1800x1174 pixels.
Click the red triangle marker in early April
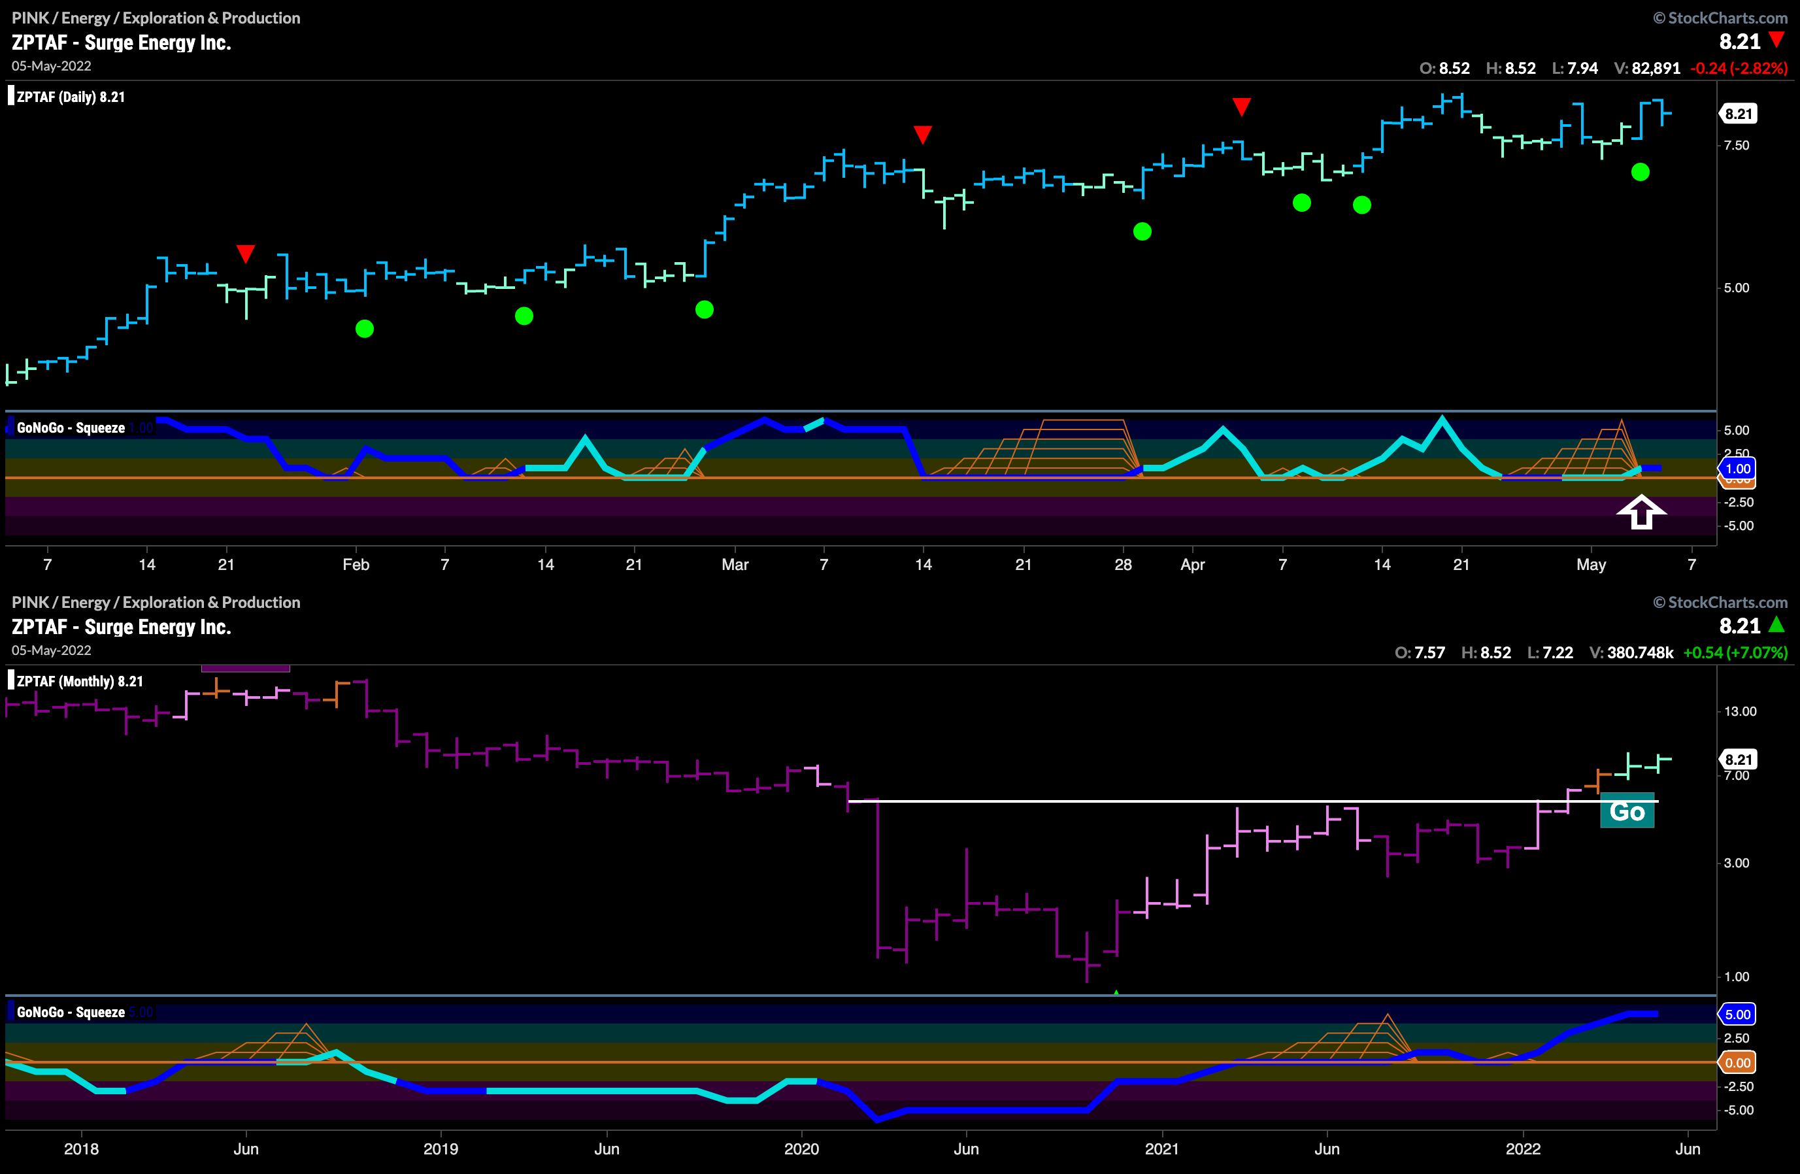(1241, 107)
